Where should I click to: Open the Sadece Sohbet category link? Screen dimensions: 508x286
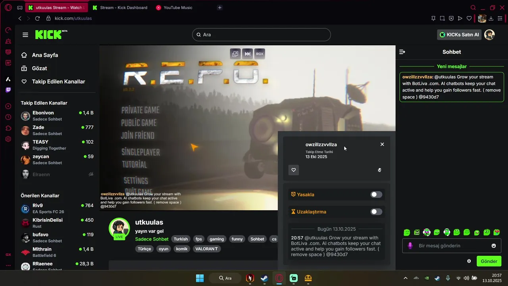tap(152, 239)
